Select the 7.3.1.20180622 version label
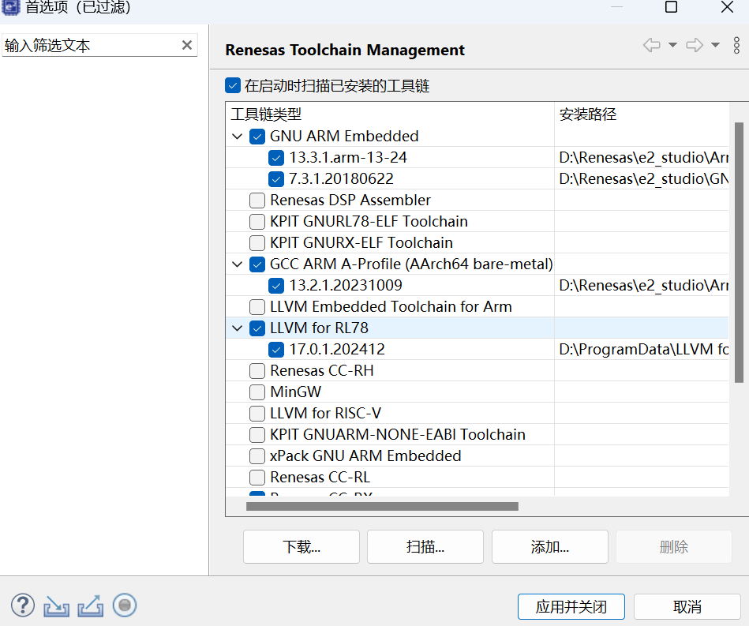Viewport: 749px width, 626px height. click(x=341, y=179)
